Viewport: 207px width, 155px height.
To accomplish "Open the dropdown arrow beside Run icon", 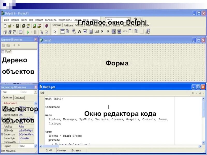I will [x=32, y=32].
